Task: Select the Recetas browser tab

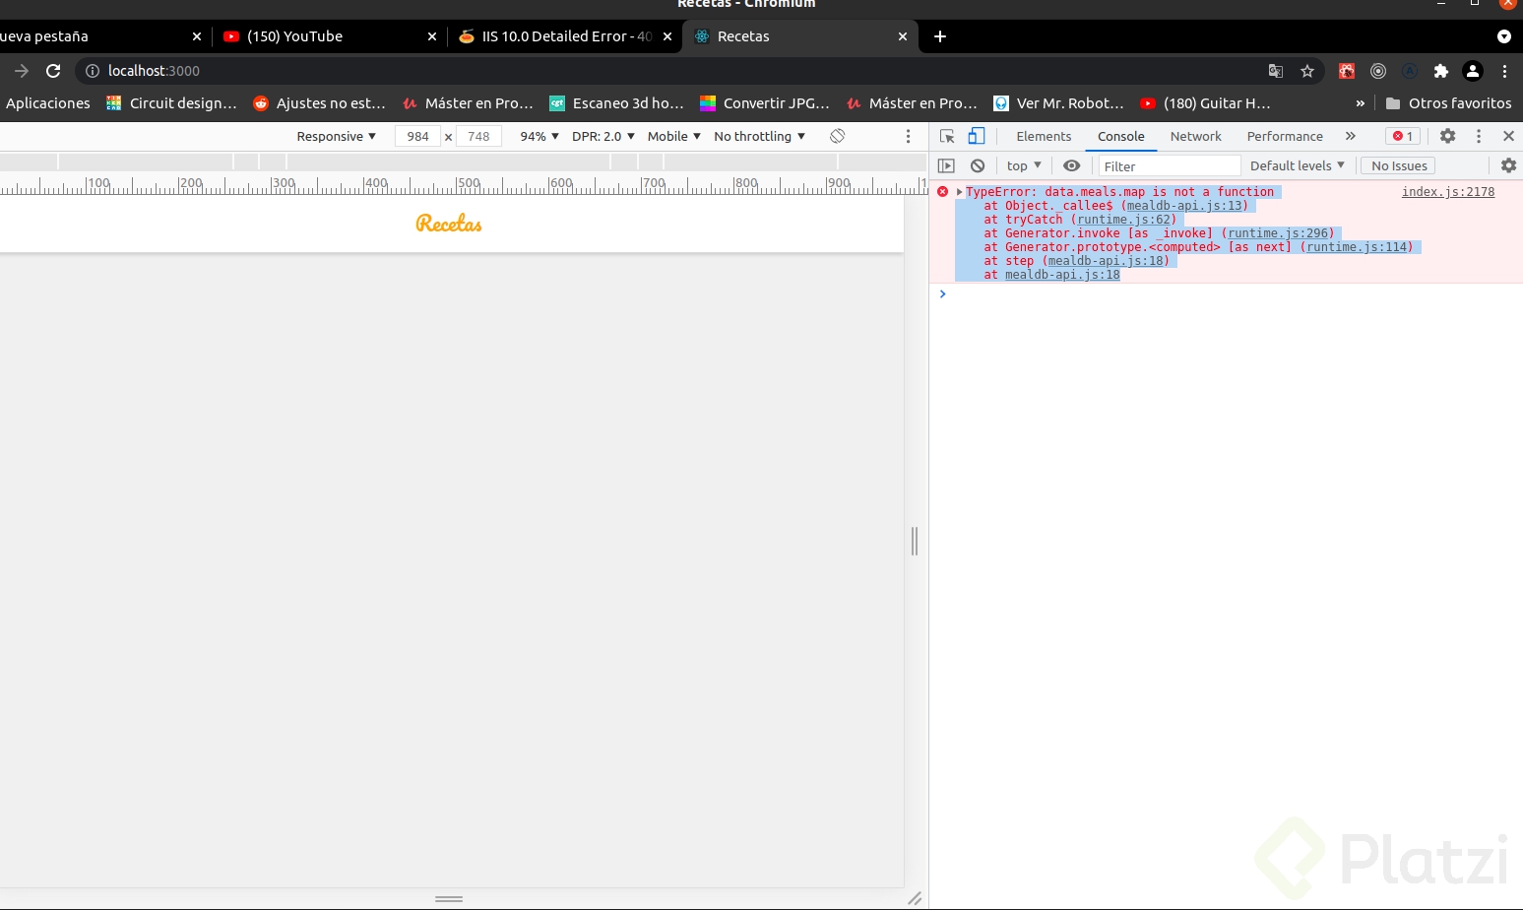Action: pyautogui.click(x=801, y=36)
